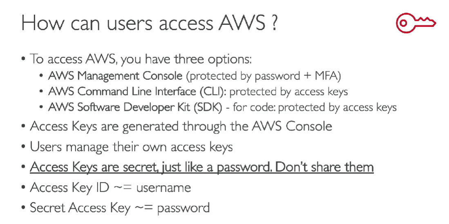Click "protected by access keys" on the CLI line
This screenshot has height=224, width=449.
(289, 92)
